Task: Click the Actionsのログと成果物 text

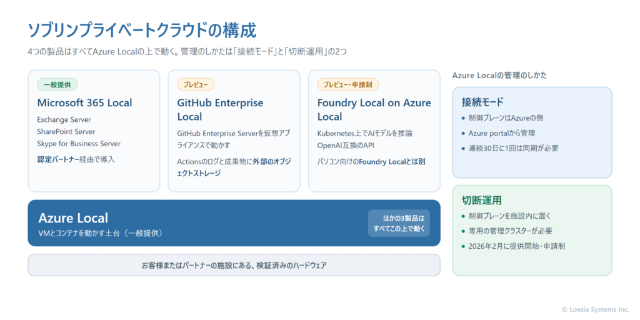Action: click(234, 167)
